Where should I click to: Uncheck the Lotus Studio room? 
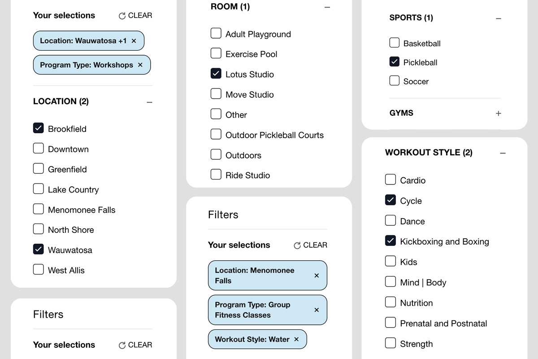point(216,74)
